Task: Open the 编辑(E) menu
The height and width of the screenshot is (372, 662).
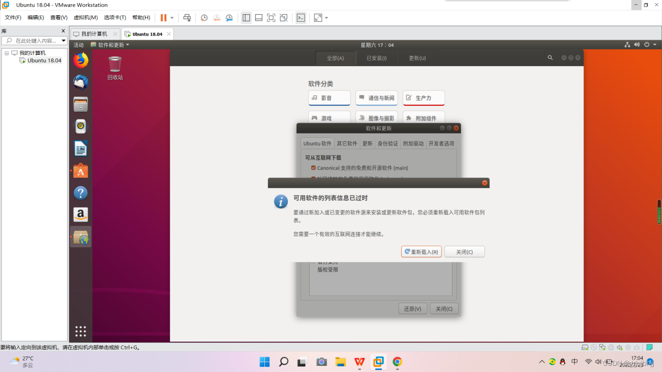Action: tap(36, 18)
